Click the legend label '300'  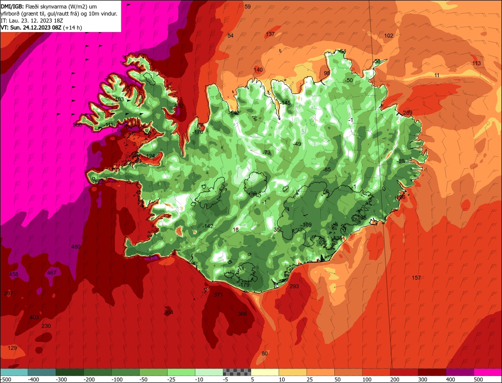tap(423, 379)
